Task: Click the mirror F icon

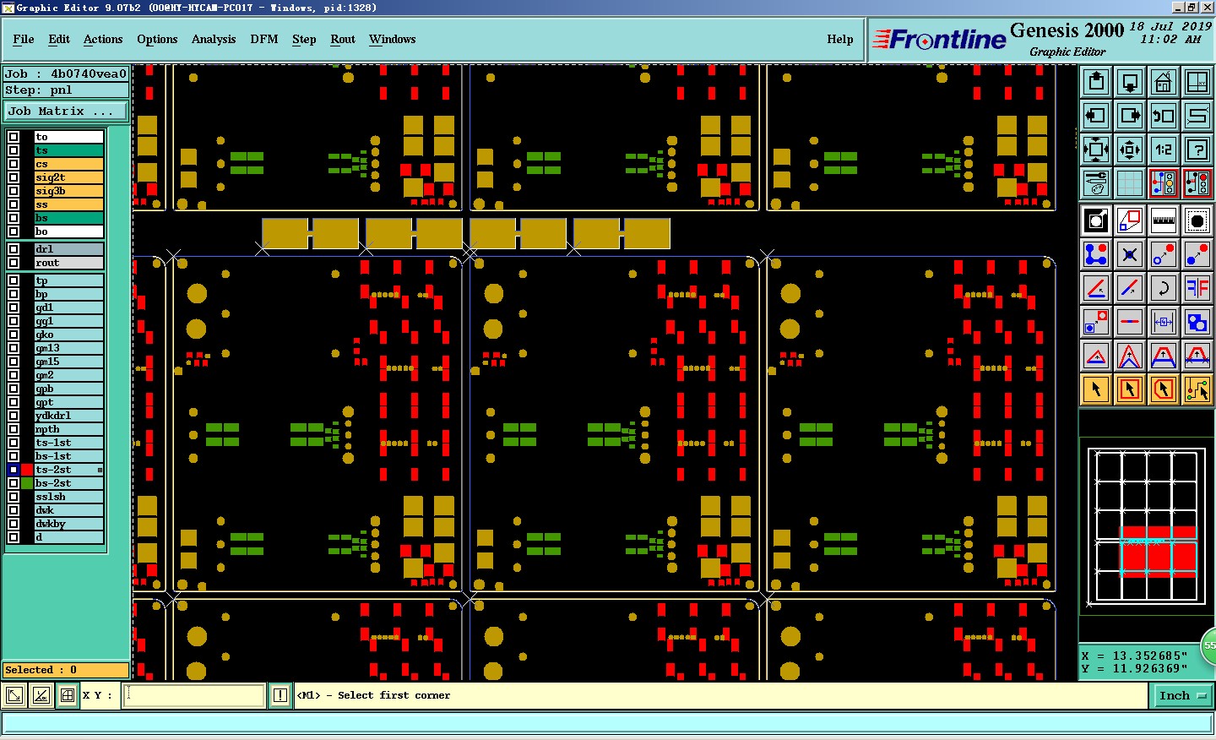Action: tap(1197, 288)
